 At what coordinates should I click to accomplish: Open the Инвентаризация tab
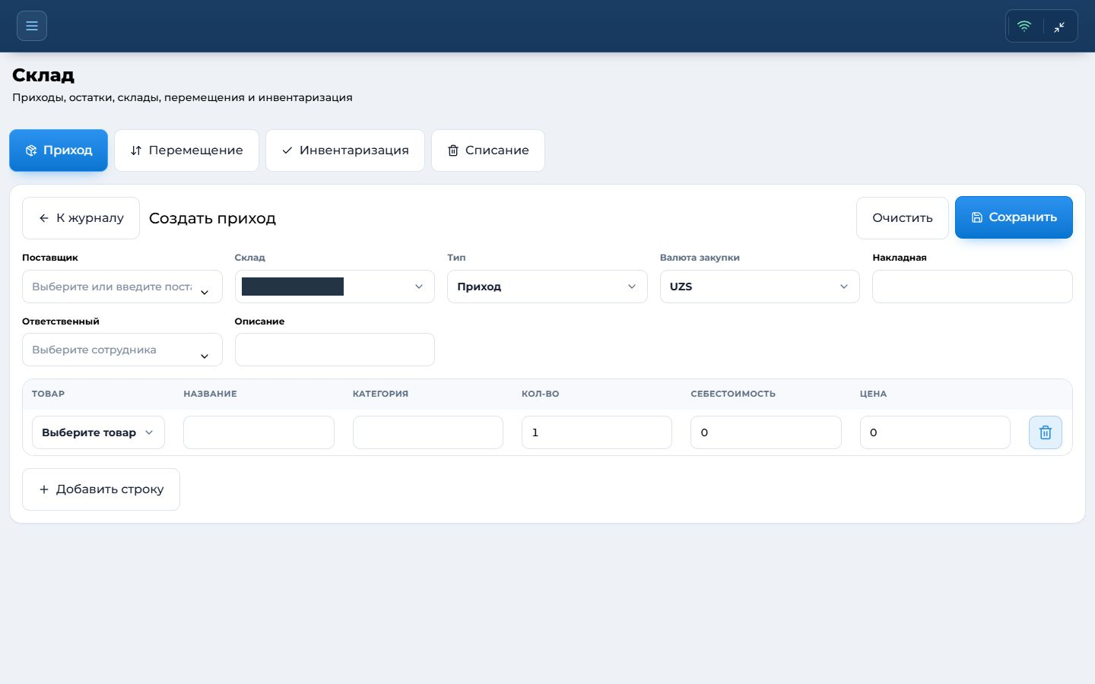(x=345, y=150)
